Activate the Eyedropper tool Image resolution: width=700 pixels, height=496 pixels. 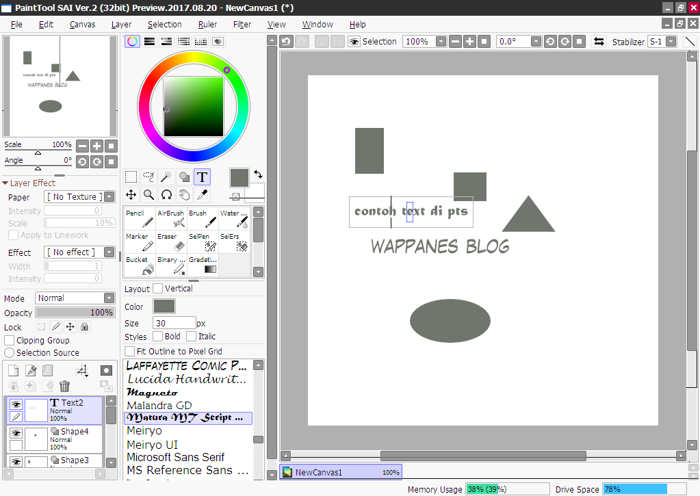[202, 194]
